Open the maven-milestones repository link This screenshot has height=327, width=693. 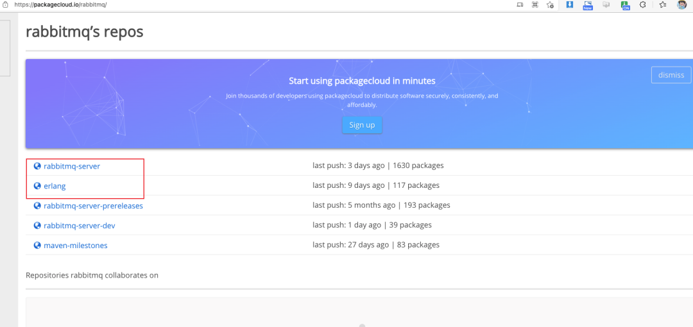76,246
